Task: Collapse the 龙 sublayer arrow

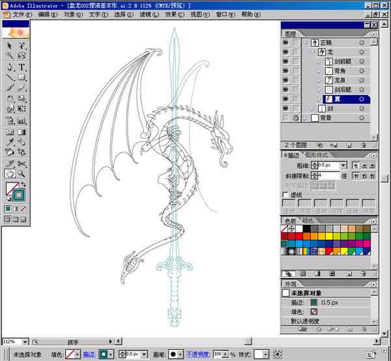Action: point(312,52)
